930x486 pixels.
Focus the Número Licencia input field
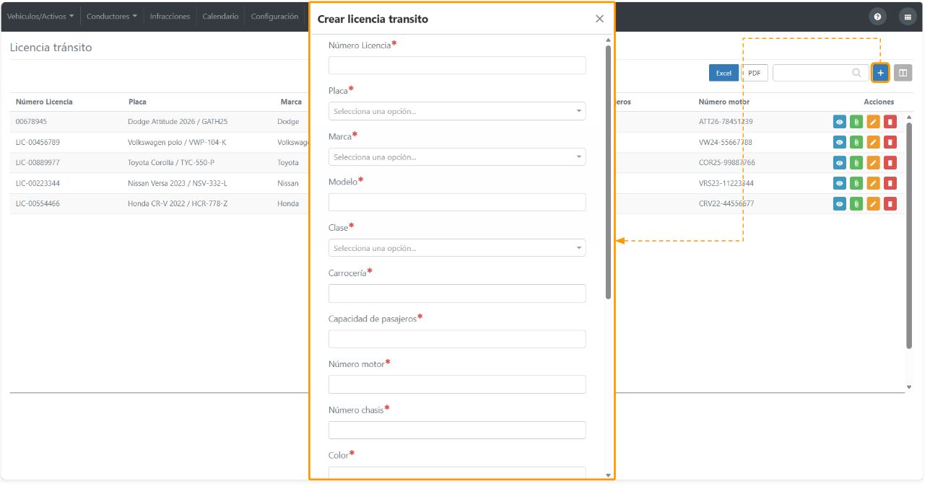point(457,65)
